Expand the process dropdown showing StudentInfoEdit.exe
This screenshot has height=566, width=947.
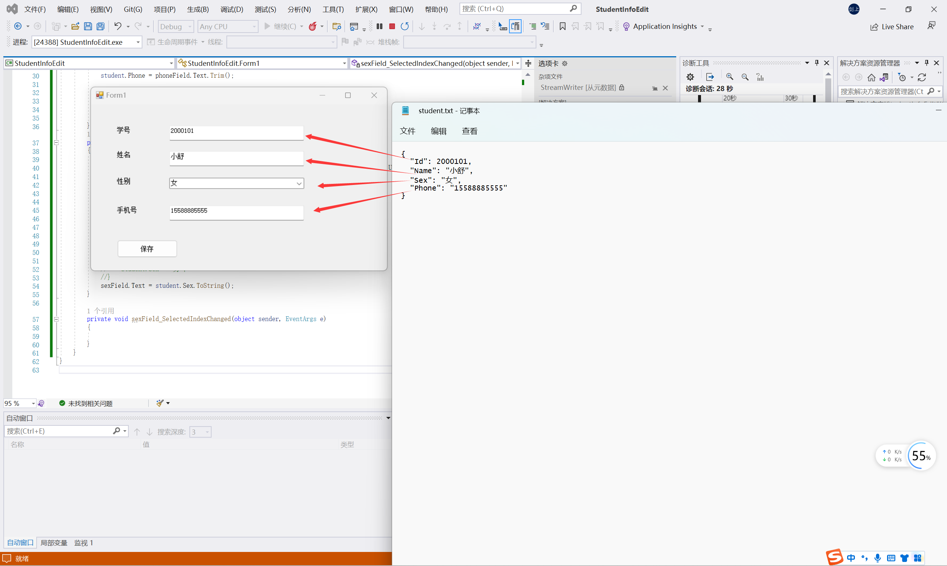(138, 42)
